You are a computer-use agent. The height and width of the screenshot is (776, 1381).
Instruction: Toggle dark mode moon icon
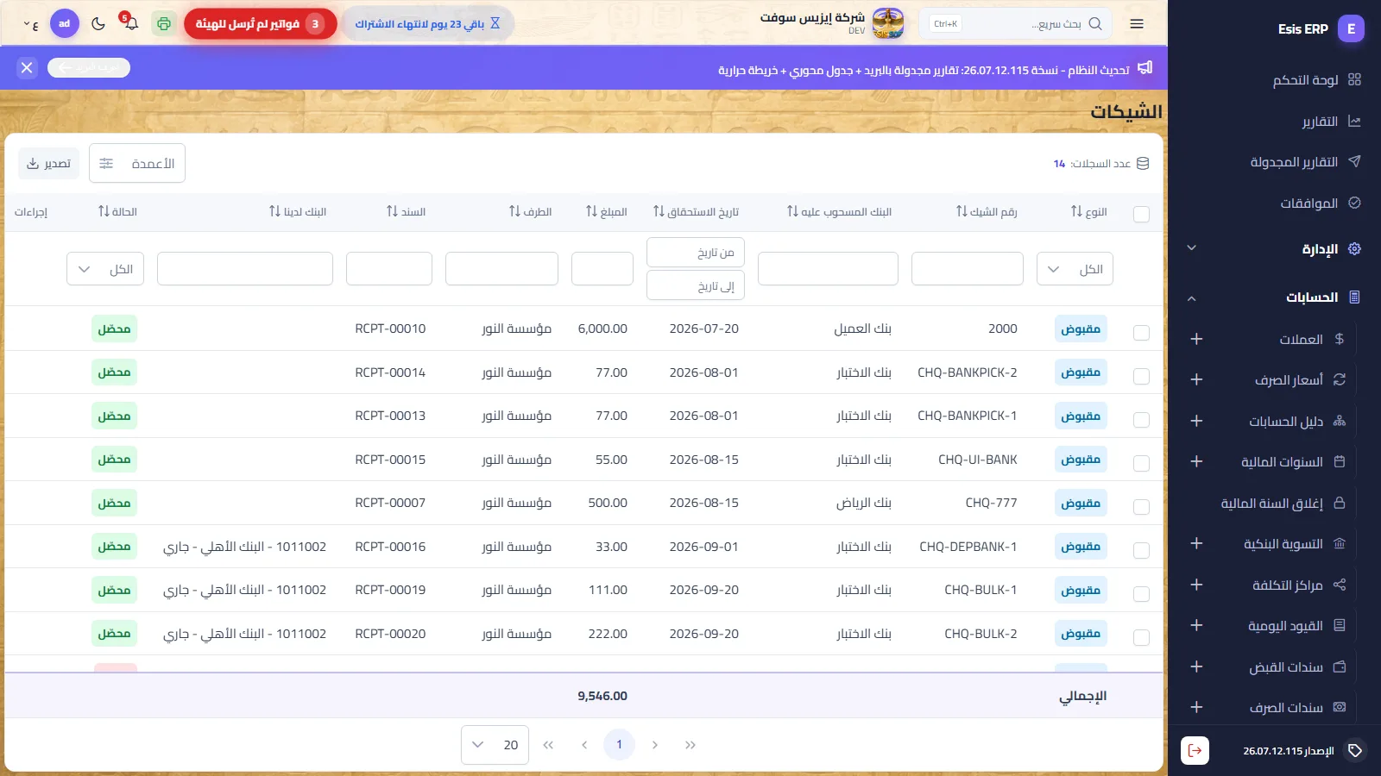(98, 23)
